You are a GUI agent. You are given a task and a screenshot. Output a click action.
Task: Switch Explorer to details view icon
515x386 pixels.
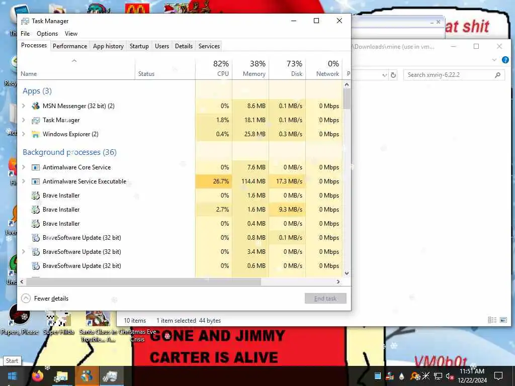click(x=492, y=320)
